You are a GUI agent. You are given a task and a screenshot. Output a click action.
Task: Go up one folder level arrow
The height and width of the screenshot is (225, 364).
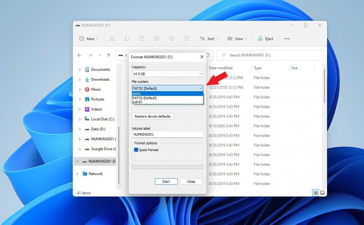click(x=108, y=55)
